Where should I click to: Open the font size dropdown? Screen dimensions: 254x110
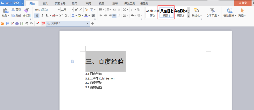pos(72,10)
